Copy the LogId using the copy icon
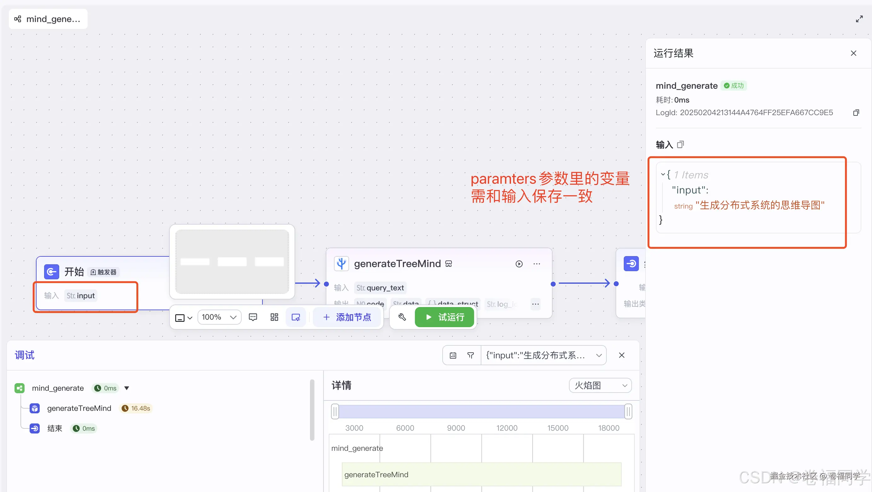 point(857,112)
